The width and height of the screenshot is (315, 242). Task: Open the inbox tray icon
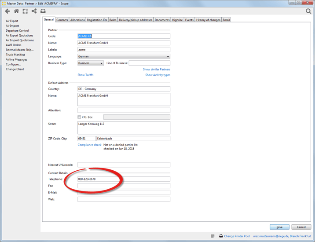pyautogui.click(x=43, y=11)
